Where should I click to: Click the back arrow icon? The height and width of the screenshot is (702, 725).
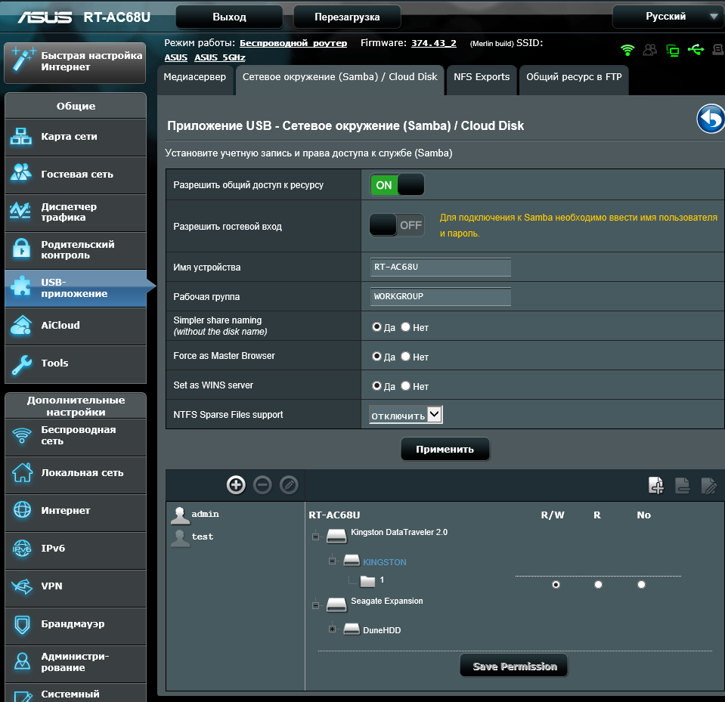point(711,119)
